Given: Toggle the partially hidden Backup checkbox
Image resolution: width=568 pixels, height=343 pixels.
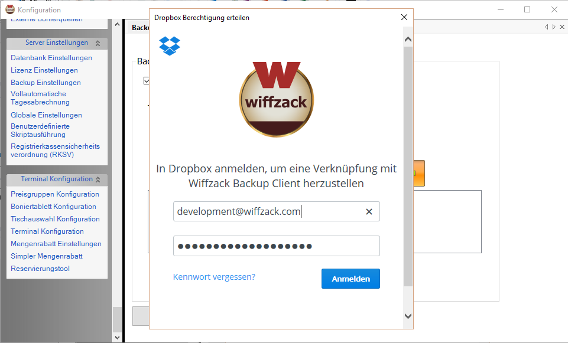Looking at the screenshot, I should 146,81.
